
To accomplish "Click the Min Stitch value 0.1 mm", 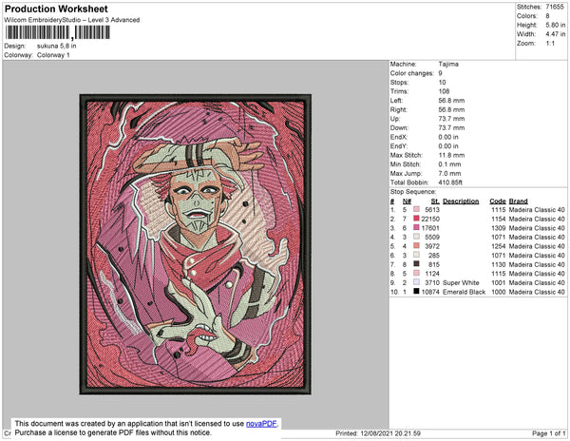I will pos(449,164).
